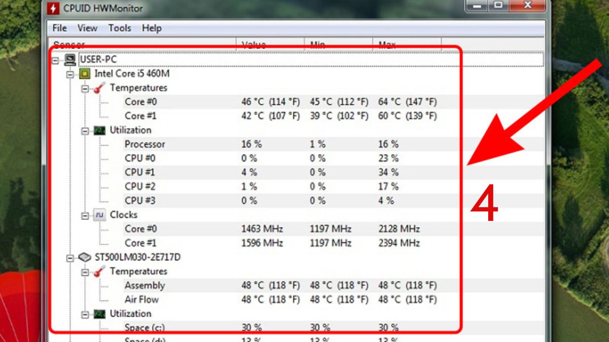Screen dimensions: 609x342
Task: Click the drive Temperatures thermometer icon
Action: coord(99,272)
